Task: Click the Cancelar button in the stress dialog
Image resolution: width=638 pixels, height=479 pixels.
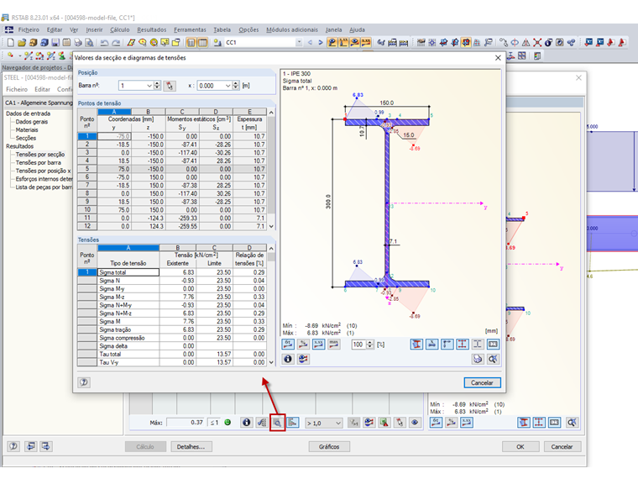Action: click(482, 382)
